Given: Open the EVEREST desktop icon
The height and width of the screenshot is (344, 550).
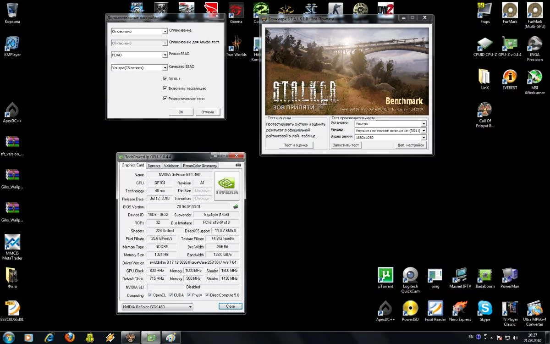Looking at the screenshot, I should click(509, 78).
